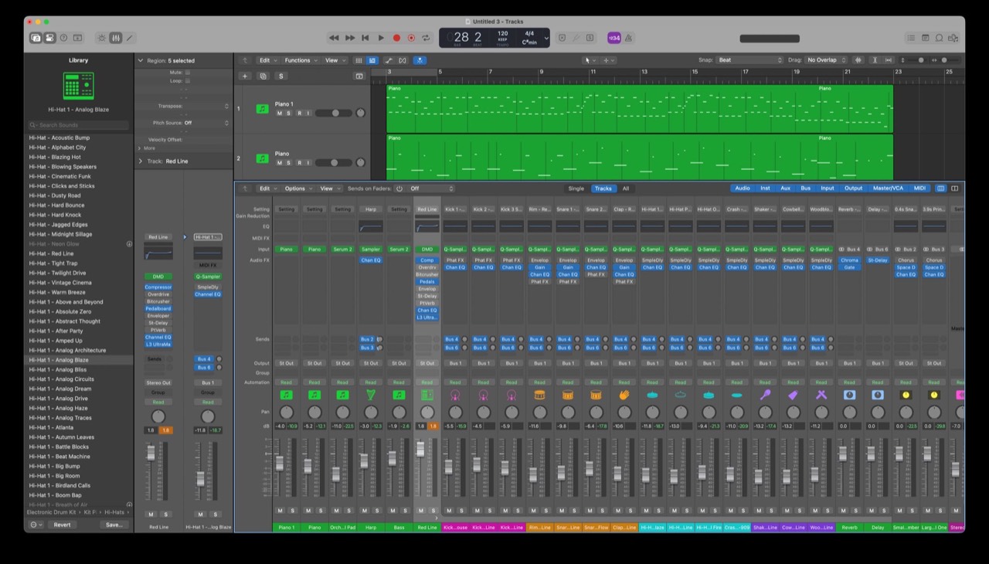Open the Drag dropdown set to No Overlap

coord(827,60)
